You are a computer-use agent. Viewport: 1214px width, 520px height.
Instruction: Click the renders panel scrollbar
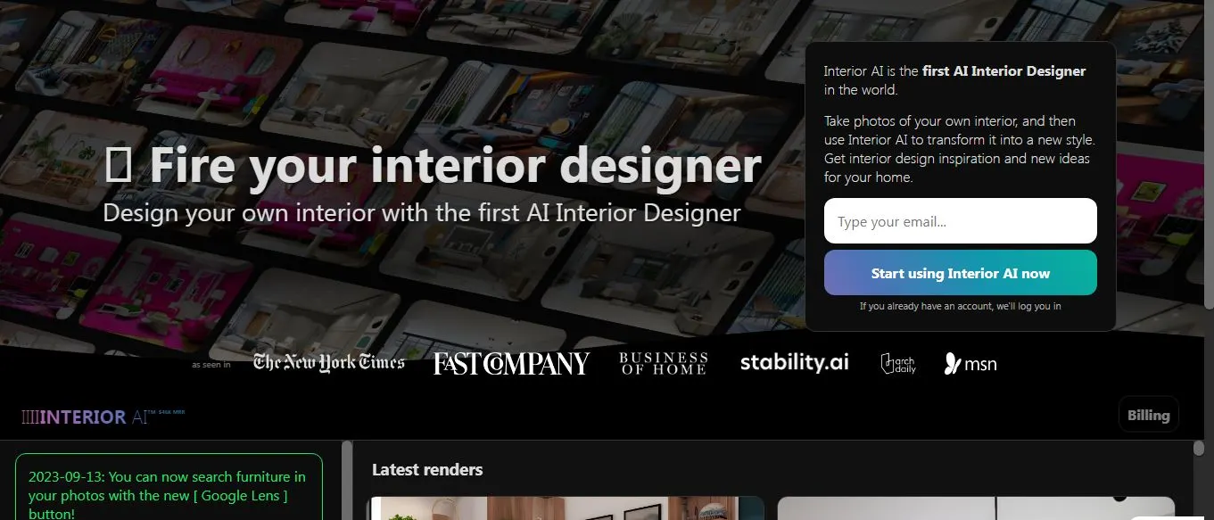[x=1197, y=448]
